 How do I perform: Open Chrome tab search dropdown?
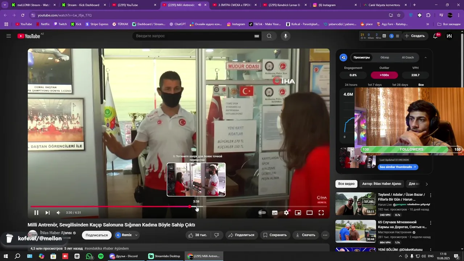tap(5, 5)
